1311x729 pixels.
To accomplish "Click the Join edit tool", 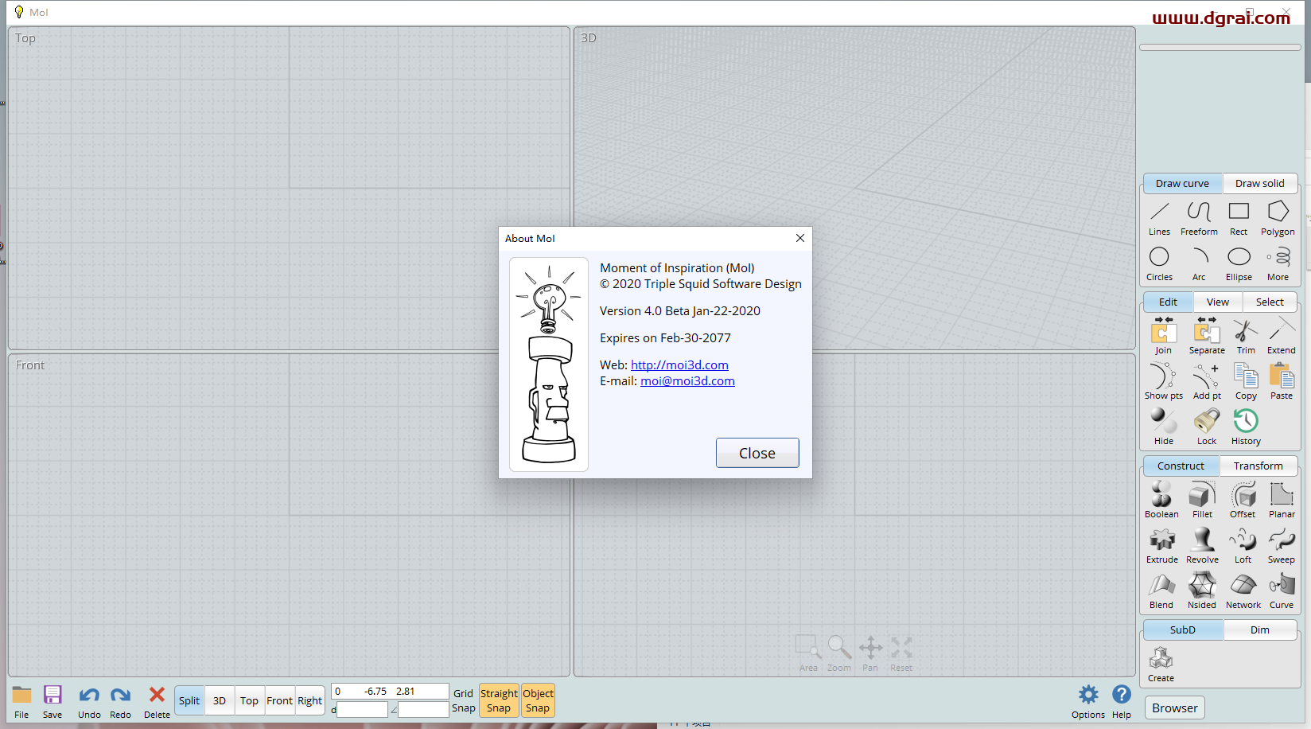I will (1163, 336).
